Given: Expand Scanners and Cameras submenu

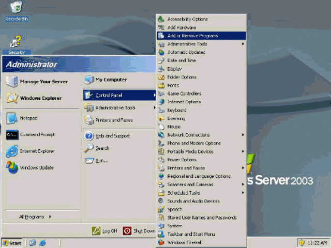Looking at the screenshot, I should pos(201,184).
